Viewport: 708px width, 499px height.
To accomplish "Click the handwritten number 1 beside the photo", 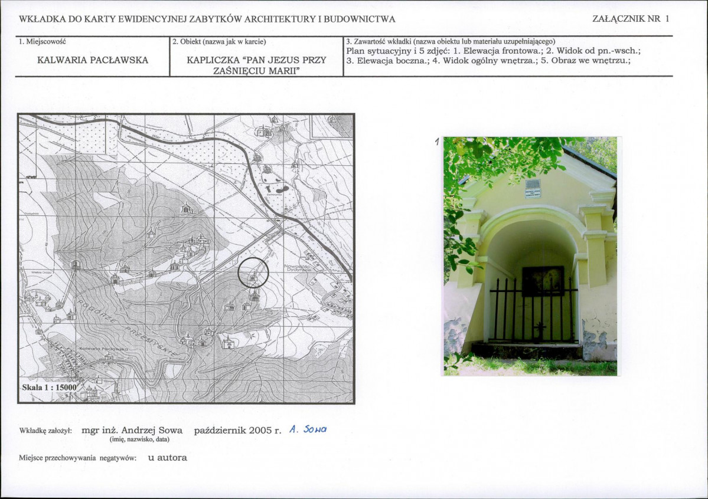I will point(436,142).
